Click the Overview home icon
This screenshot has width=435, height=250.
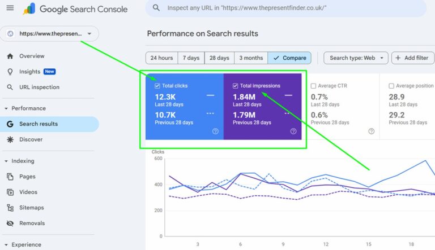pyautogui.click(x=10, y=56)
